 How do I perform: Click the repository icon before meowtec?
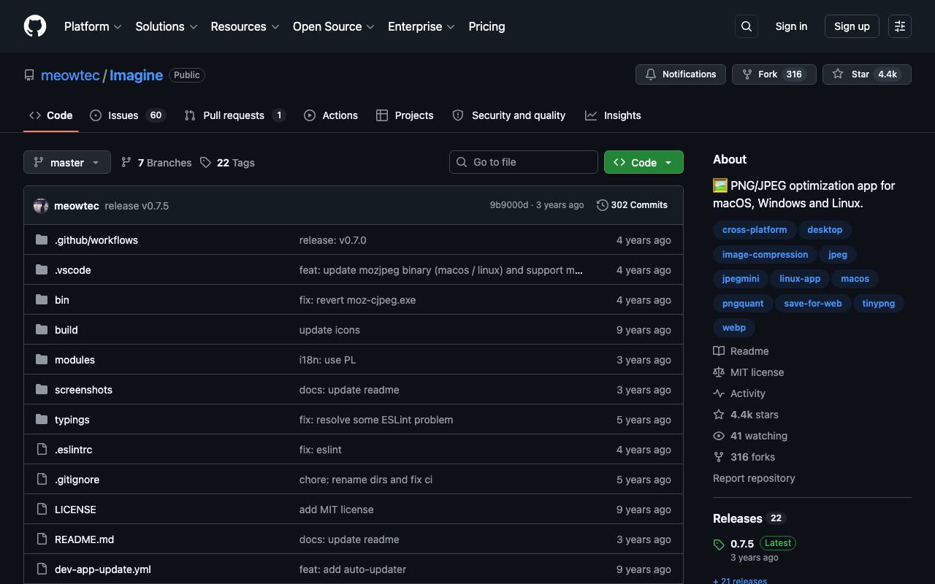tap(29, 75)
